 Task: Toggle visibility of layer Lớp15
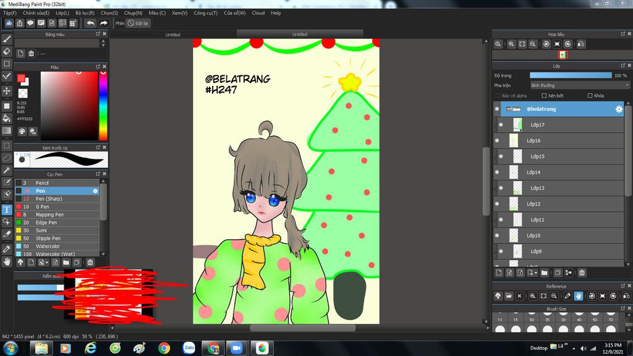(501, 156)
